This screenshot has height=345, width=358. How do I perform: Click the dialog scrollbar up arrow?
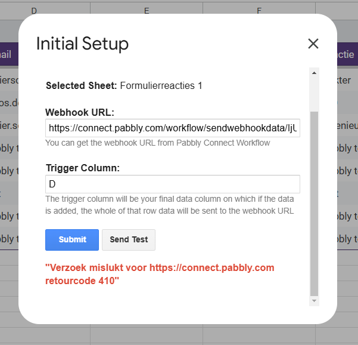click(314, 73)
